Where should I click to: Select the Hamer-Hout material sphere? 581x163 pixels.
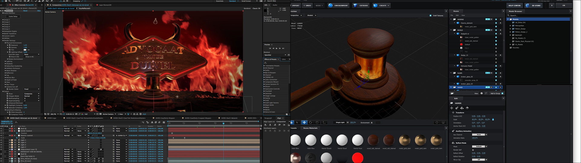(357, 140)
